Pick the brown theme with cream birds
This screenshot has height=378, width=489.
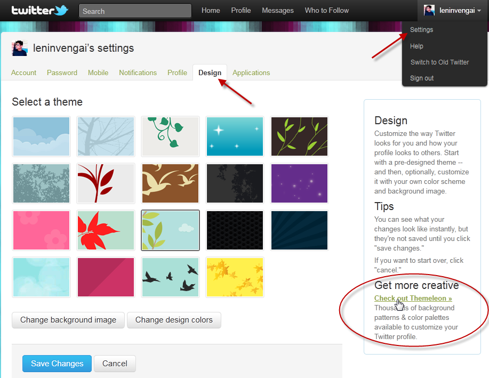click(170, 183)
